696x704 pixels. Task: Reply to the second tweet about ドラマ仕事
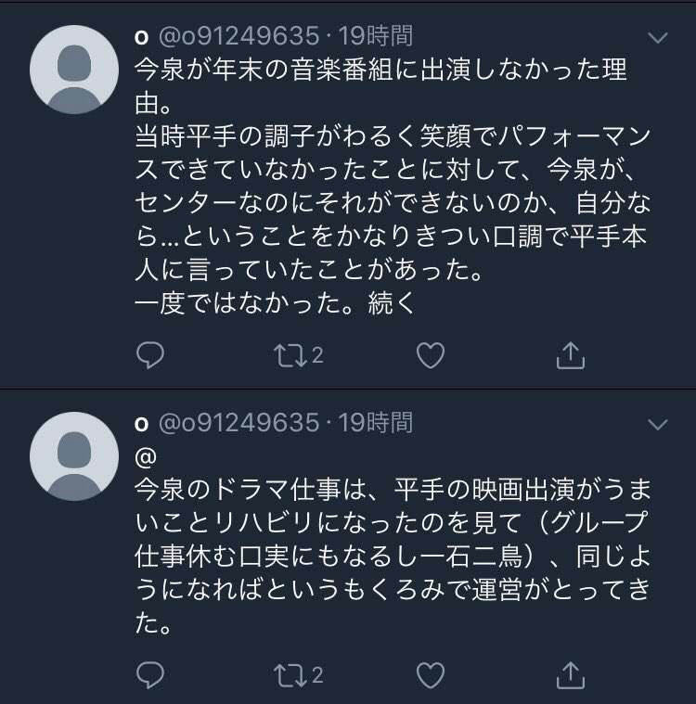pos(150,675)
